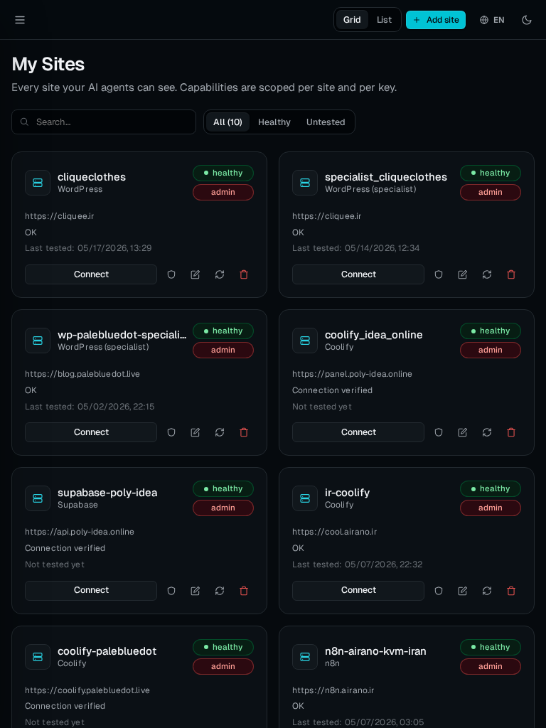
Task: Open shield permissions for wp-palebluedot site
Action: (171, 432)
